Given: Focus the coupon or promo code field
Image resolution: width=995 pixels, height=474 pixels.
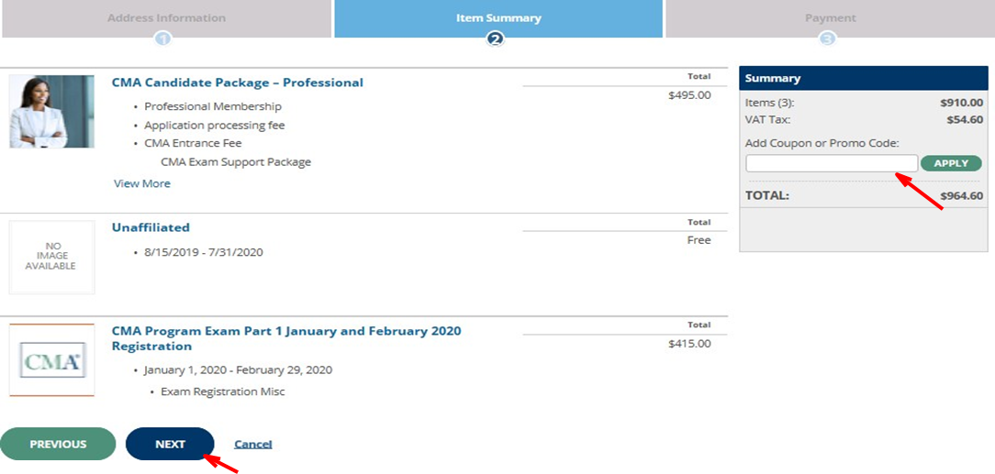Looking at the screenshot, I should [x=831, y=163].
